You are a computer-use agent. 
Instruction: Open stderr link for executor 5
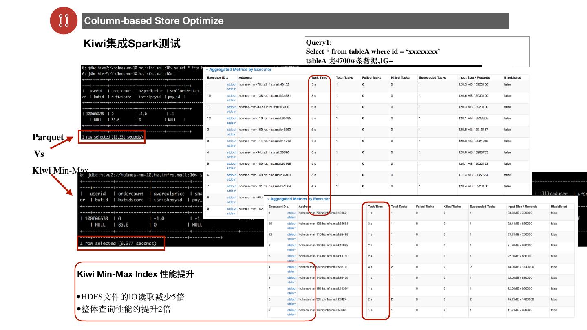[x=231, y=168]
